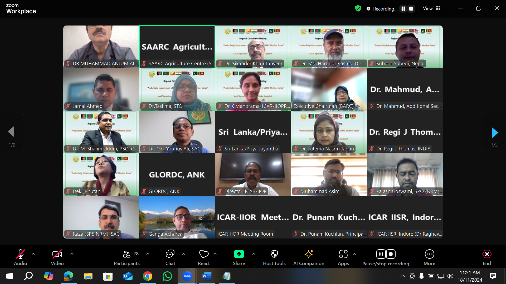Click the encryption shield icon
Screen dimensions: 506x284
[x=358, y=8]
